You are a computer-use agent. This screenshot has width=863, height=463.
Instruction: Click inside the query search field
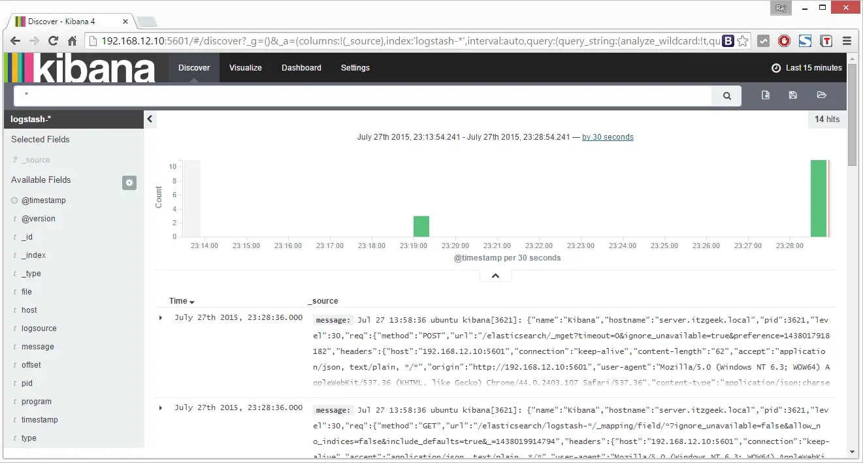point(363,96)
